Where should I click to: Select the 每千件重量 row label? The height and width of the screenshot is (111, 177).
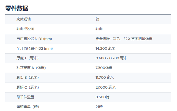click(25, 97)
